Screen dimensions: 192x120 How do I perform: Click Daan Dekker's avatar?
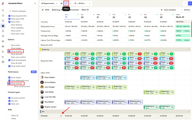[x=42, y=78]
